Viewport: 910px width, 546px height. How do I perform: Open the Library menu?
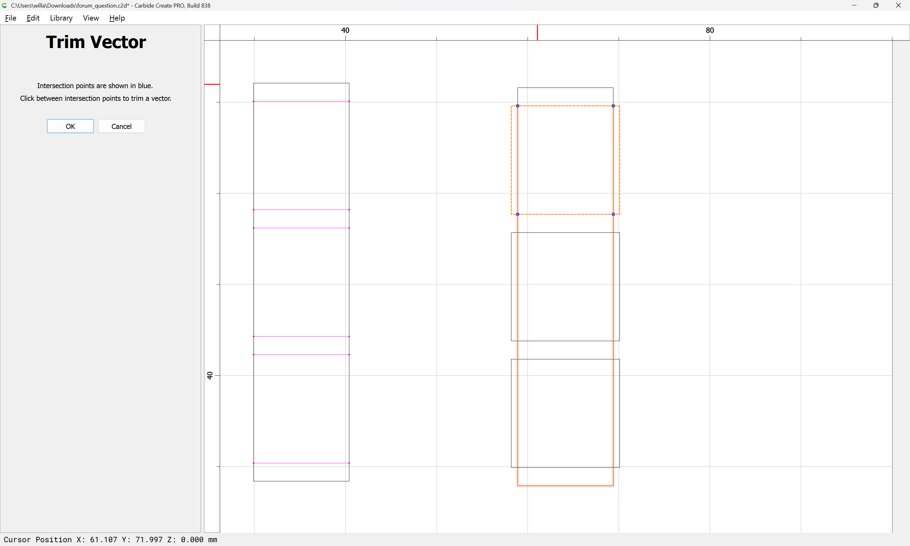tap(61, 18)
